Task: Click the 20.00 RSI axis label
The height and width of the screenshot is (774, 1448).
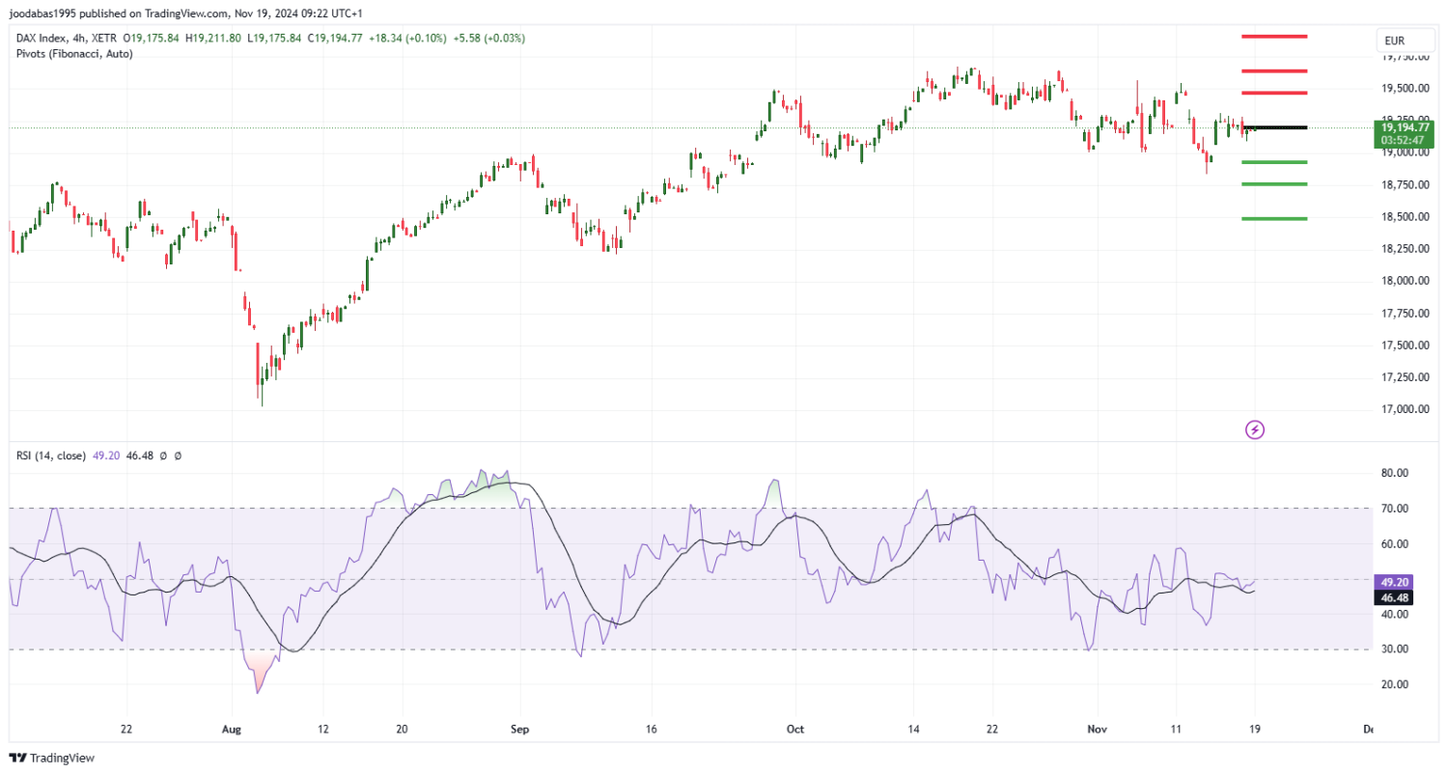Action: tap(1395, 684)
